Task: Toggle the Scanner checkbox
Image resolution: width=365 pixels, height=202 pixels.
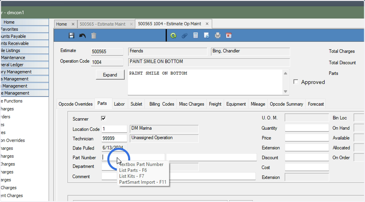Action: coord(103,118)
